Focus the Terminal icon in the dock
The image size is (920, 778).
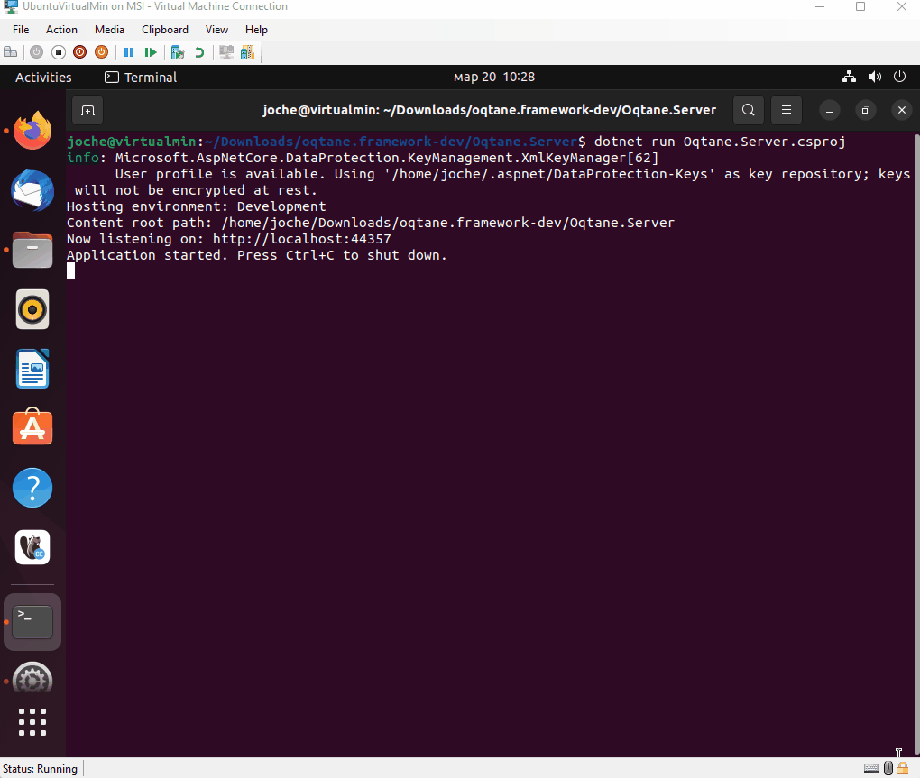pos(32,622)
